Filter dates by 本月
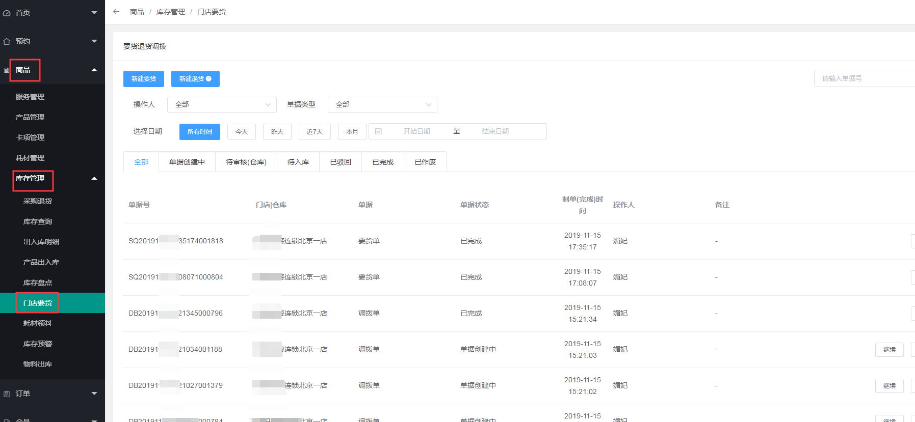The width and height of the screenshot is (915, 422). click(x=352, y=132)
